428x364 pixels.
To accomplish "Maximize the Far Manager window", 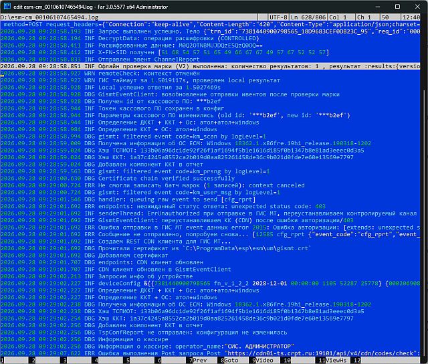I will pyautogui.click(x=397, y=7).
